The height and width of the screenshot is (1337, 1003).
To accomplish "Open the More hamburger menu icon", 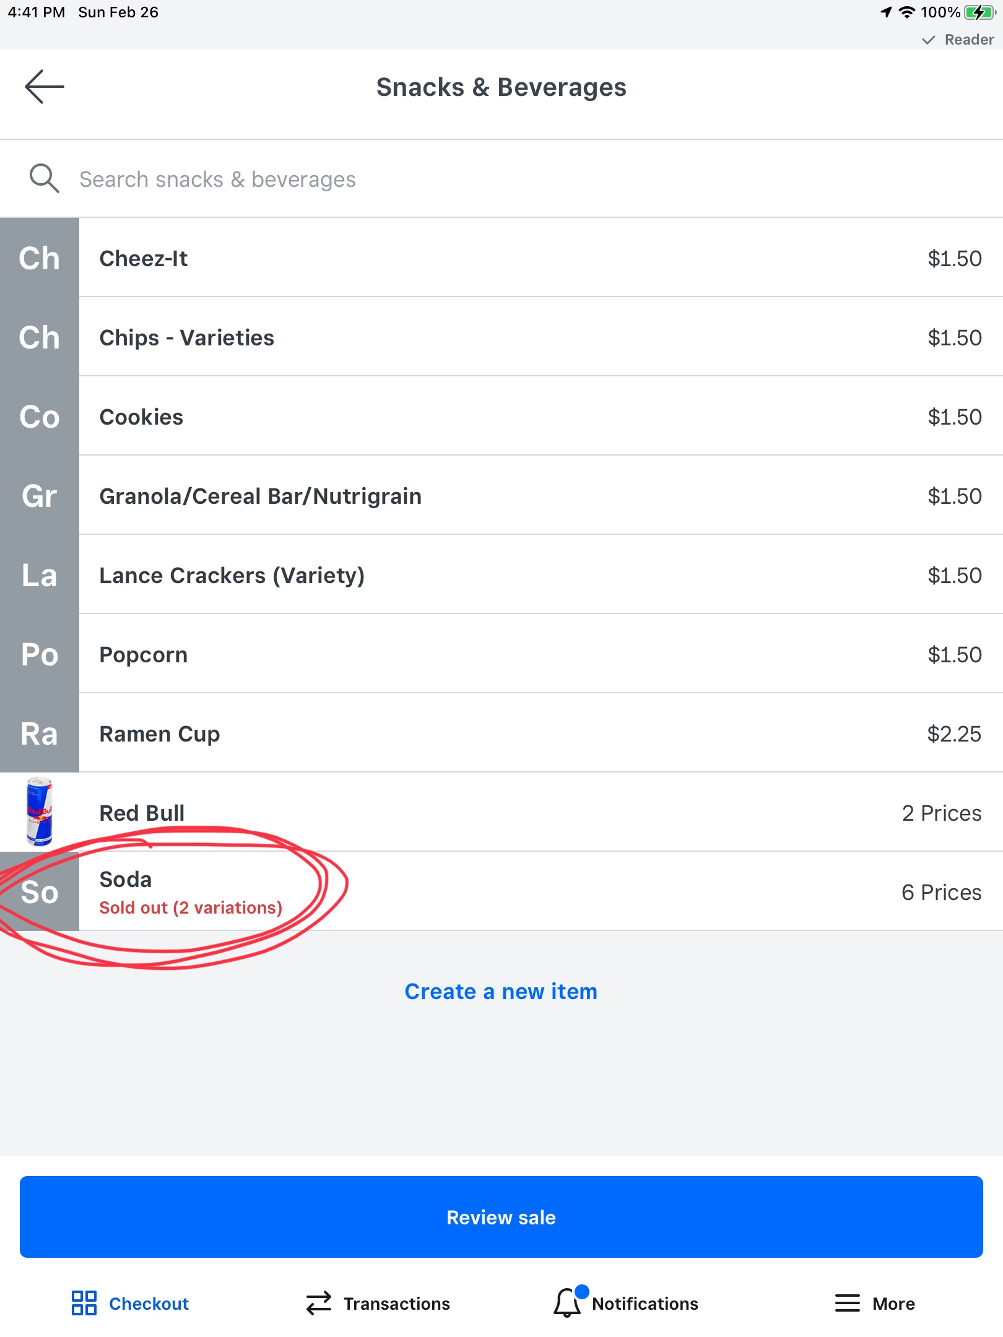I will [x=847, y=1303].
